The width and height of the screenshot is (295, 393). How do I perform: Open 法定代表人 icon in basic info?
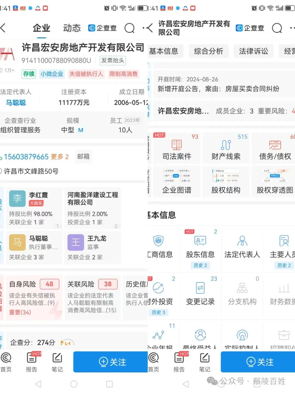pos(242,241)
